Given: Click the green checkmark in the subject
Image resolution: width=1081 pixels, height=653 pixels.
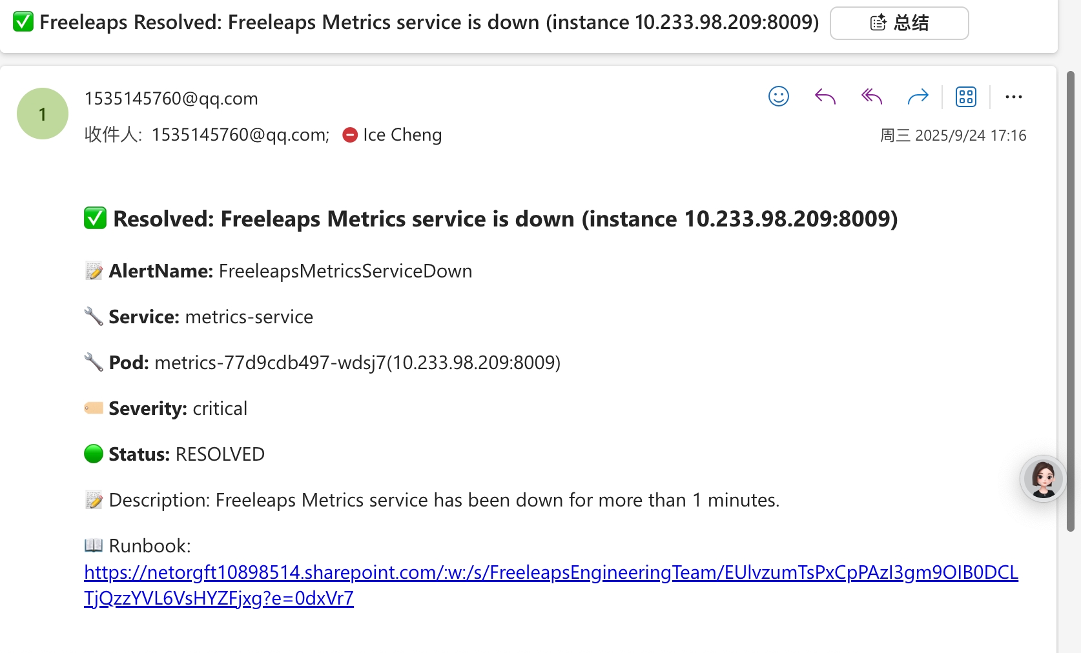Looking at the screenshot, I should pyautogui.click(x=23, y=22).
